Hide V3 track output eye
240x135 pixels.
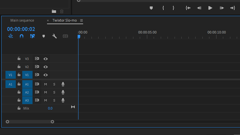[45, 59]
